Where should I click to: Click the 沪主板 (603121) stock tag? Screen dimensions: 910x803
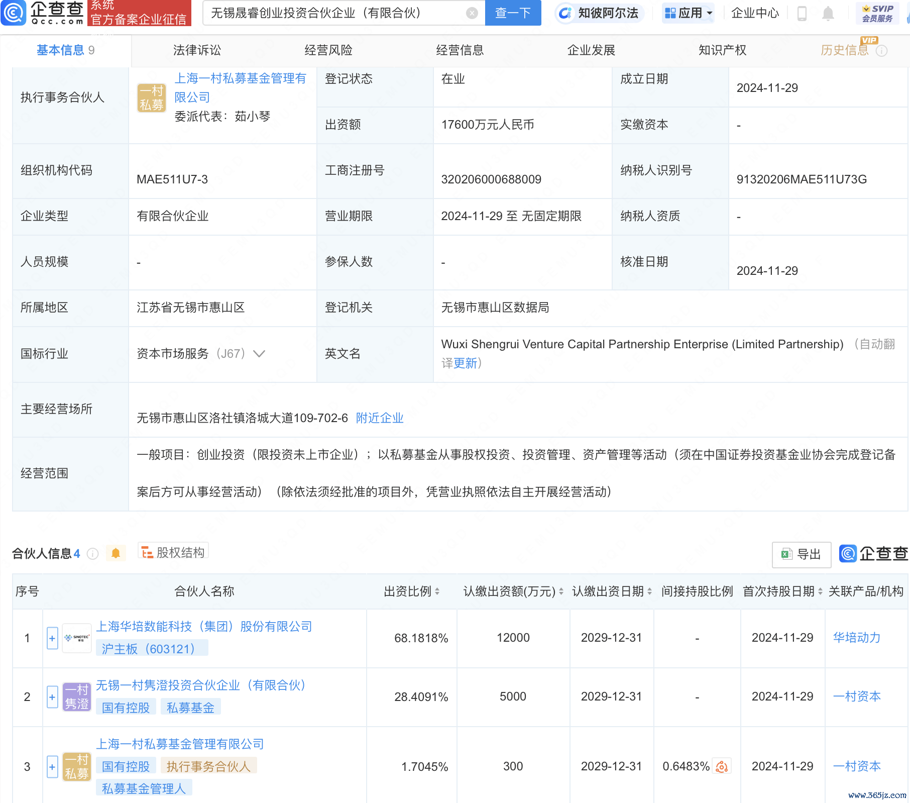pos(151,649)
